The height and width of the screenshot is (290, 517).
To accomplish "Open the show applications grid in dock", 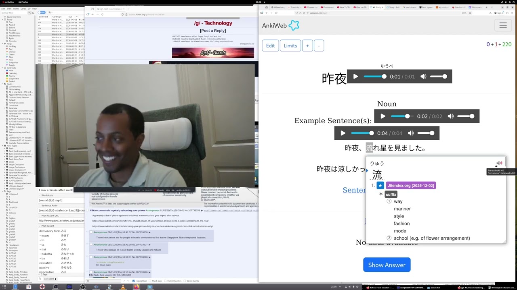I will 4,287.
